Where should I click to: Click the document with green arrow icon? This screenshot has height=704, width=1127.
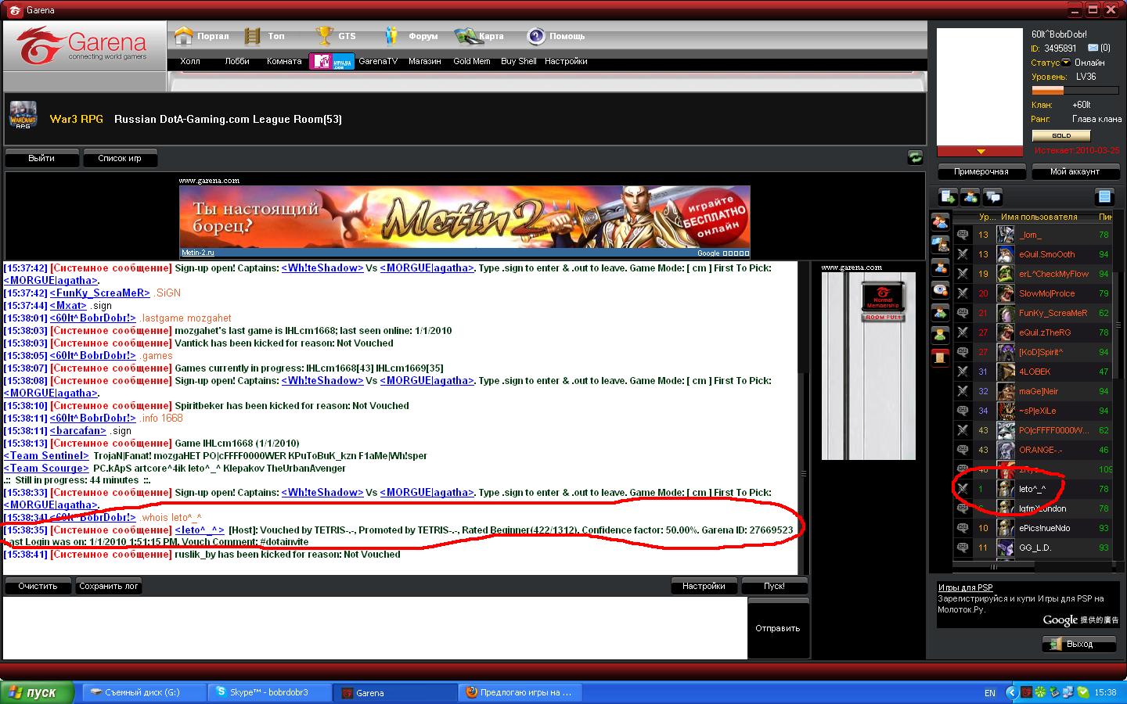coord(948,197)
